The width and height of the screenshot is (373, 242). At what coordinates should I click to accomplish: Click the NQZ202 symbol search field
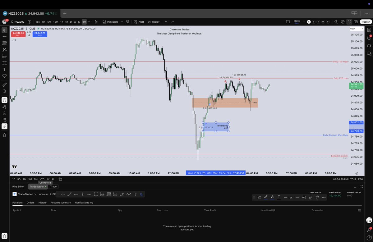click(x=18, y=22)
